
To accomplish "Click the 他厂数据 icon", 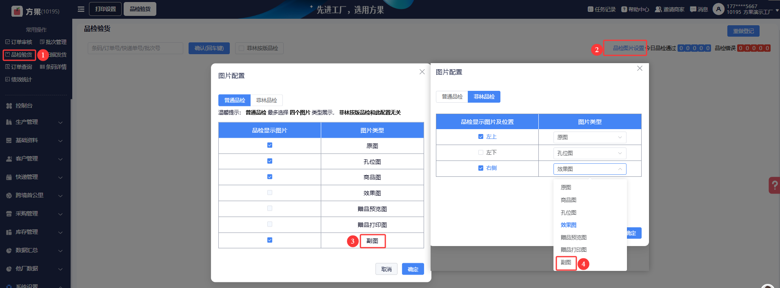I will [x=9, y=269].
